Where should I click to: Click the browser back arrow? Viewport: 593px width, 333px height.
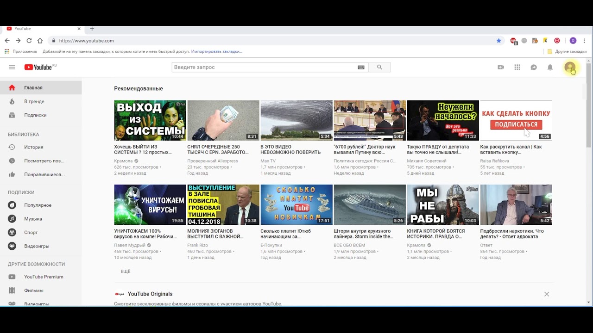click(x=7, y=41)
